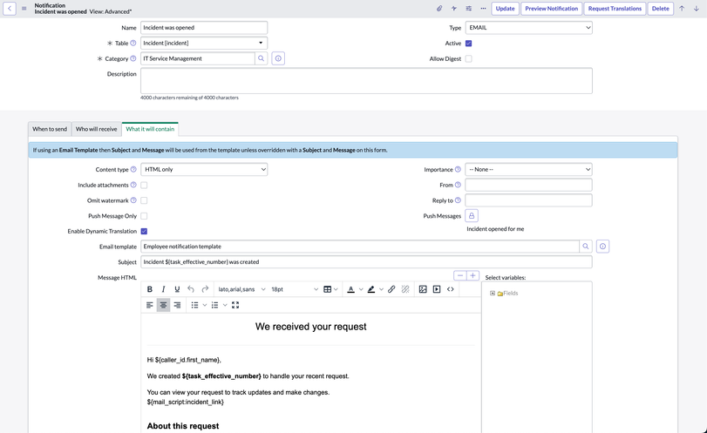Check Omit watermark

click(x=144, y=200)
